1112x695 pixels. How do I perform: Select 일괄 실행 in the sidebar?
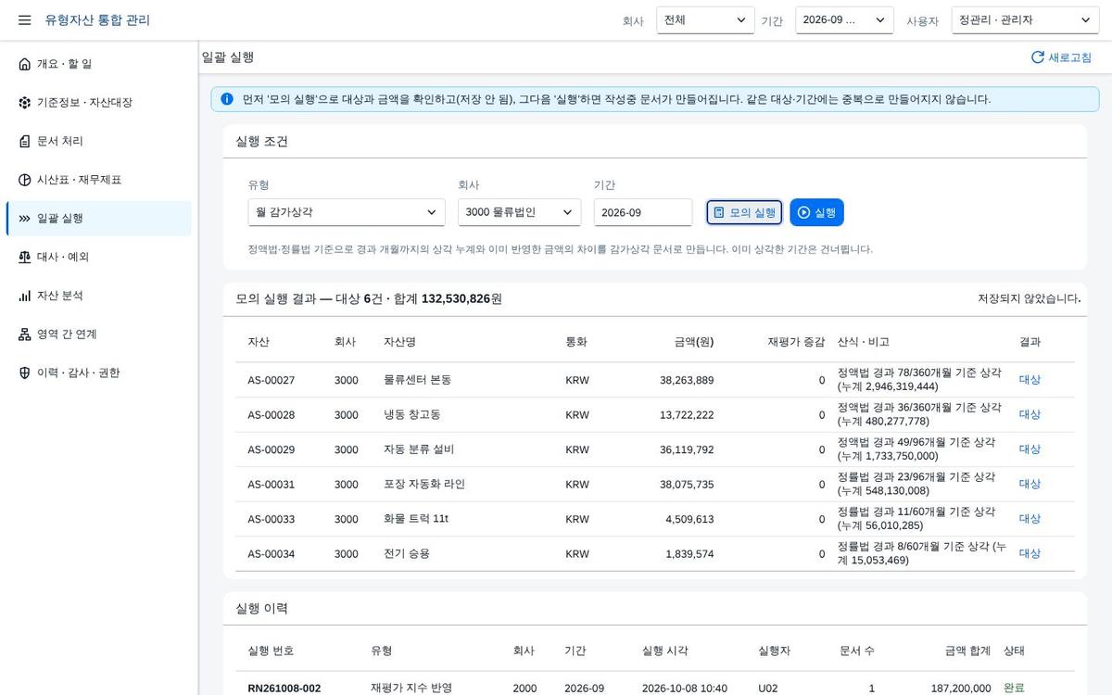(99, 219)
